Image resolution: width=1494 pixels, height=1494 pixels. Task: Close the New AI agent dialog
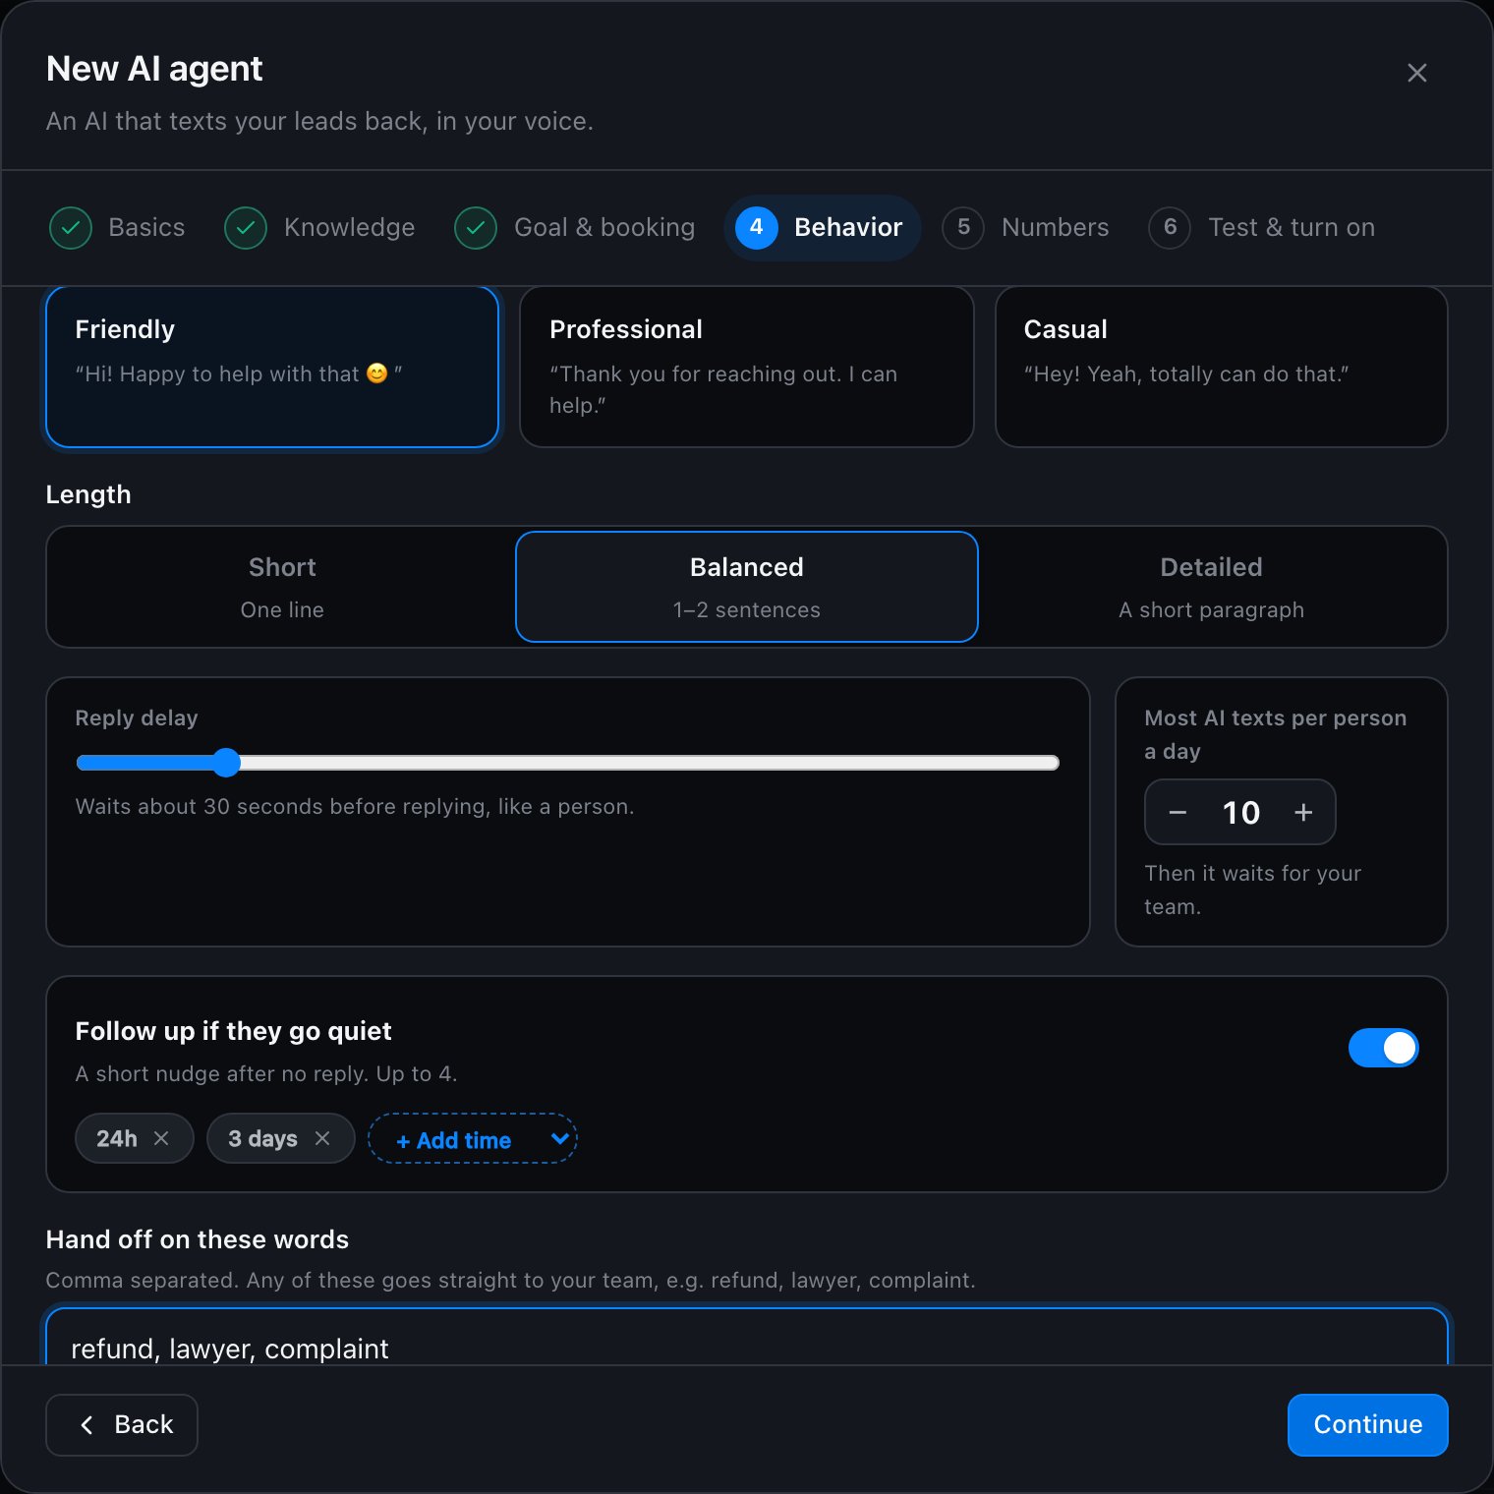(1416, 73)
